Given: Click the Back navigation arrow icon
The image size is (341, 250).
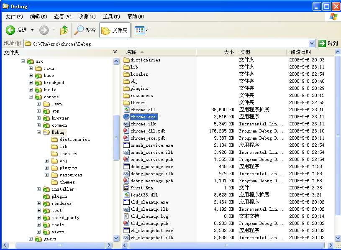Looking at the screenshot, I should [10, 30].
